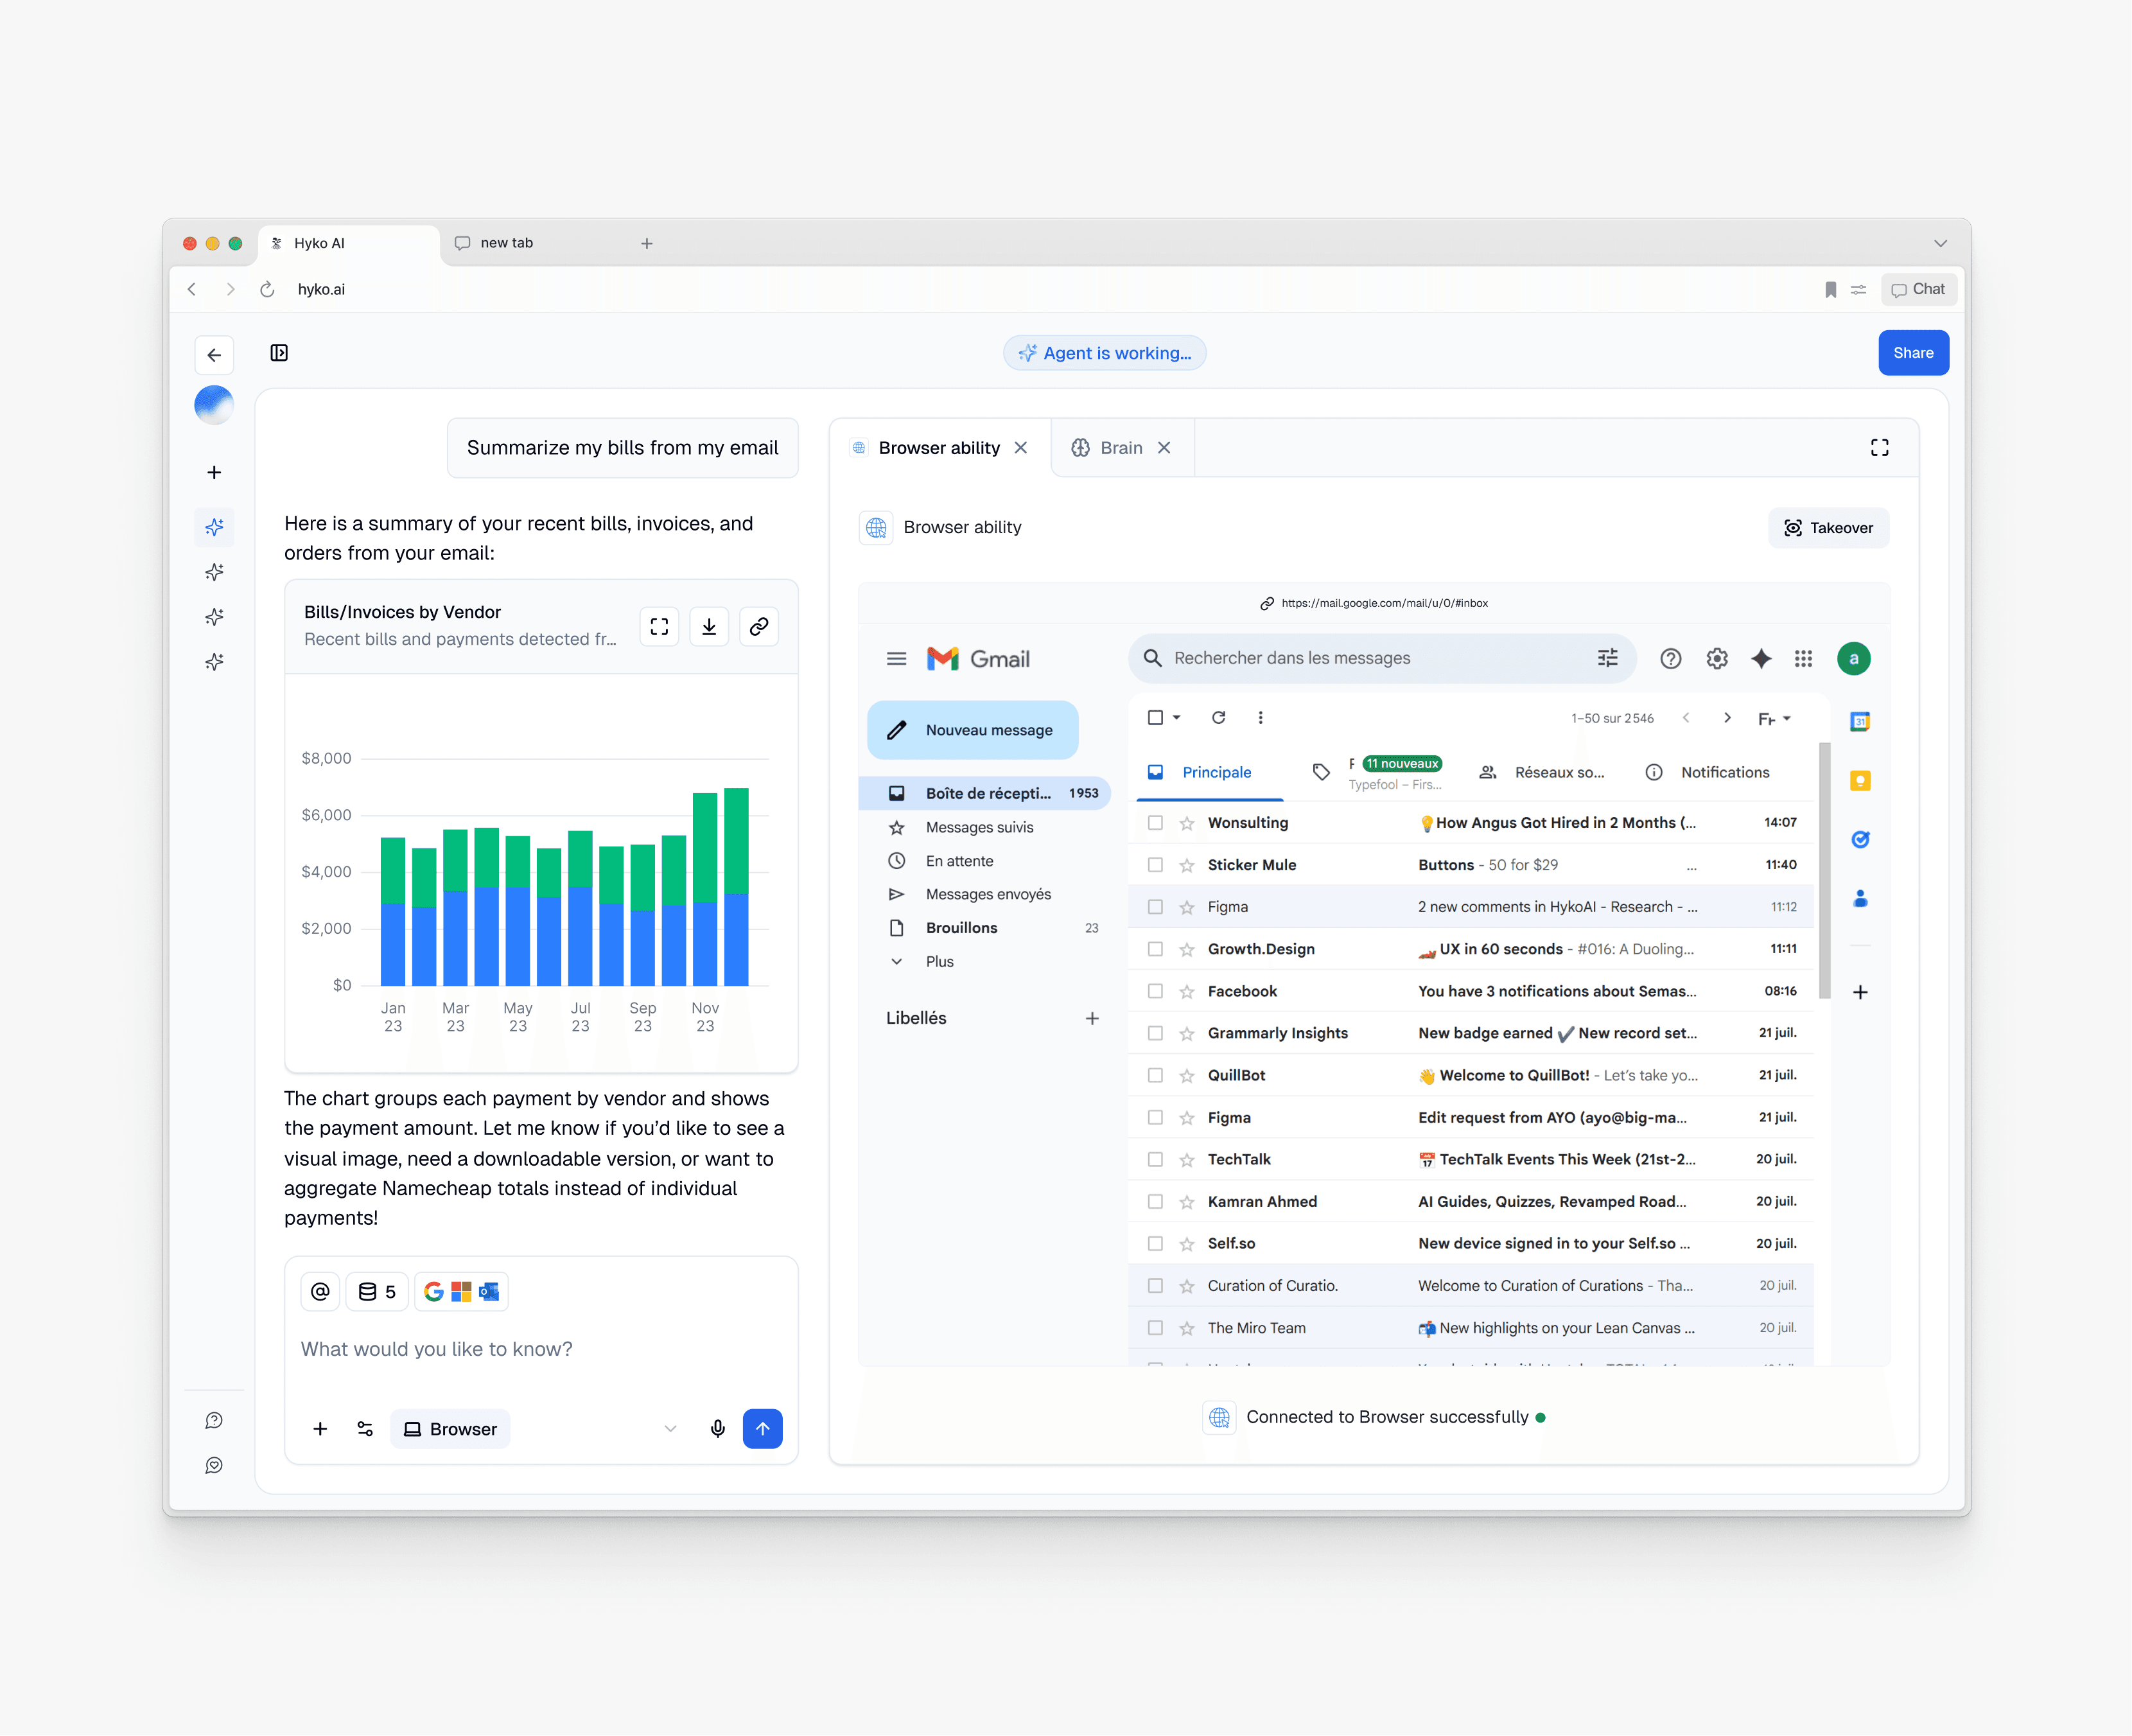Toggle the sidebar panel icon
The height and width of the screenshot is (1736, 2132).
pos(279,353)
